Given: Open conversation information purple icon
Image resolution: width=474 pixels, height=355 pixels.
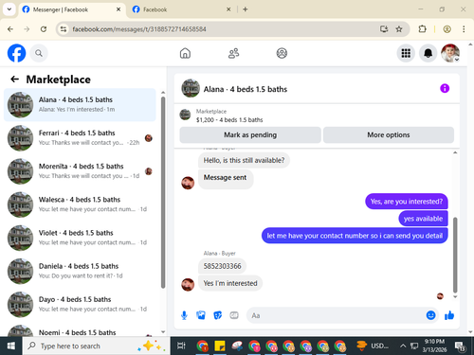Looking at the screenshot, I should [445, 88].
